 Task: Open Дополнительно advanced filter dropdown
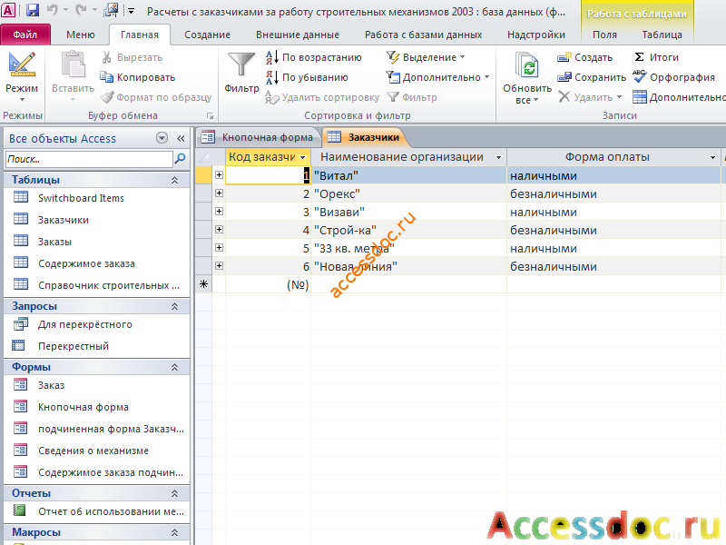(437, 77)
